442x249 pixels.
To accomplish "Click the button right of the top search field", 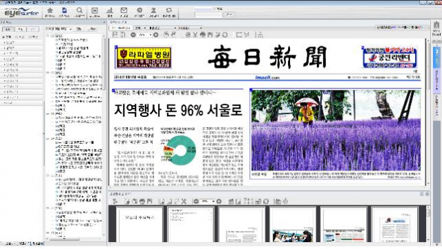I will [229, 14].
